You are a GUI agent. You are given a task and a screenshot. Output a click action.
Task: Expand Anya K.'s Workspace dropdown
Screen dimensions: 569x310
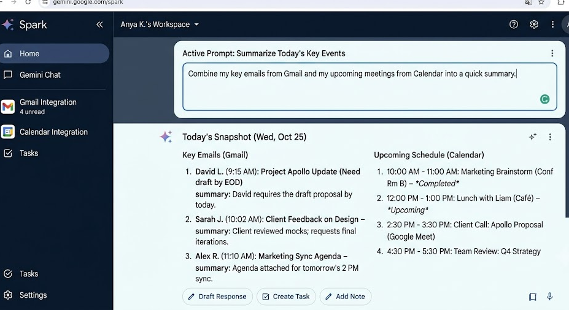(160, 25)
